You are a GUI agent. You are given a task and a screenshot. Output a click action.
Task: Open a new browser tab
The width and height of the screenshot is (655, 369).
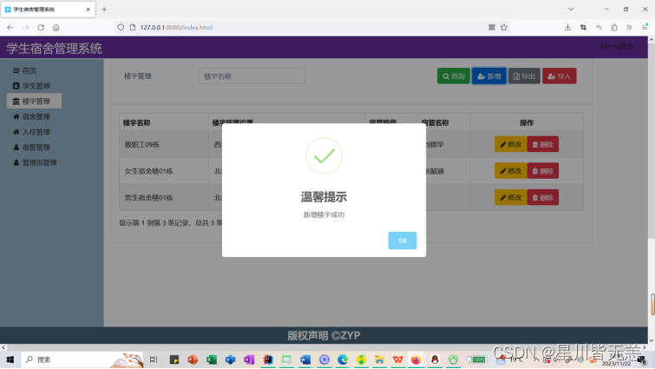104,10
